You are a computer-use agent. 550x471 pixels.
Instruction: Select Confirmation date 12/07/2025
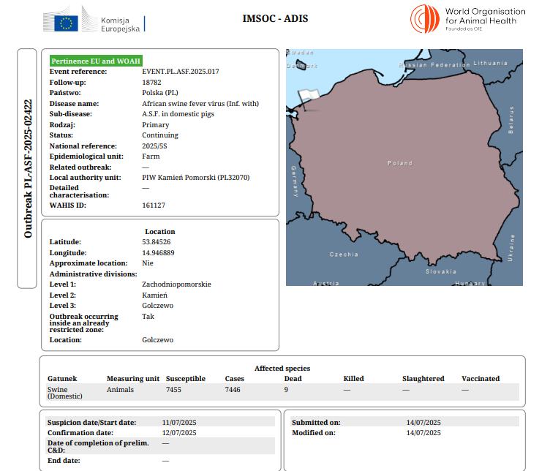pyautogui.click(x=179, y=433)
